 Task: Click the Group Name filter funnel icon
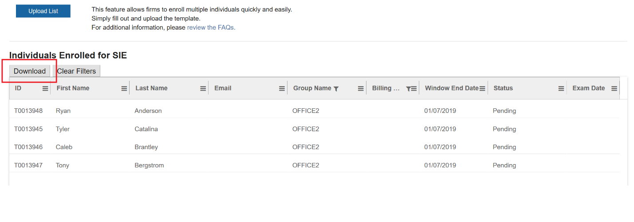click(336, 88)
